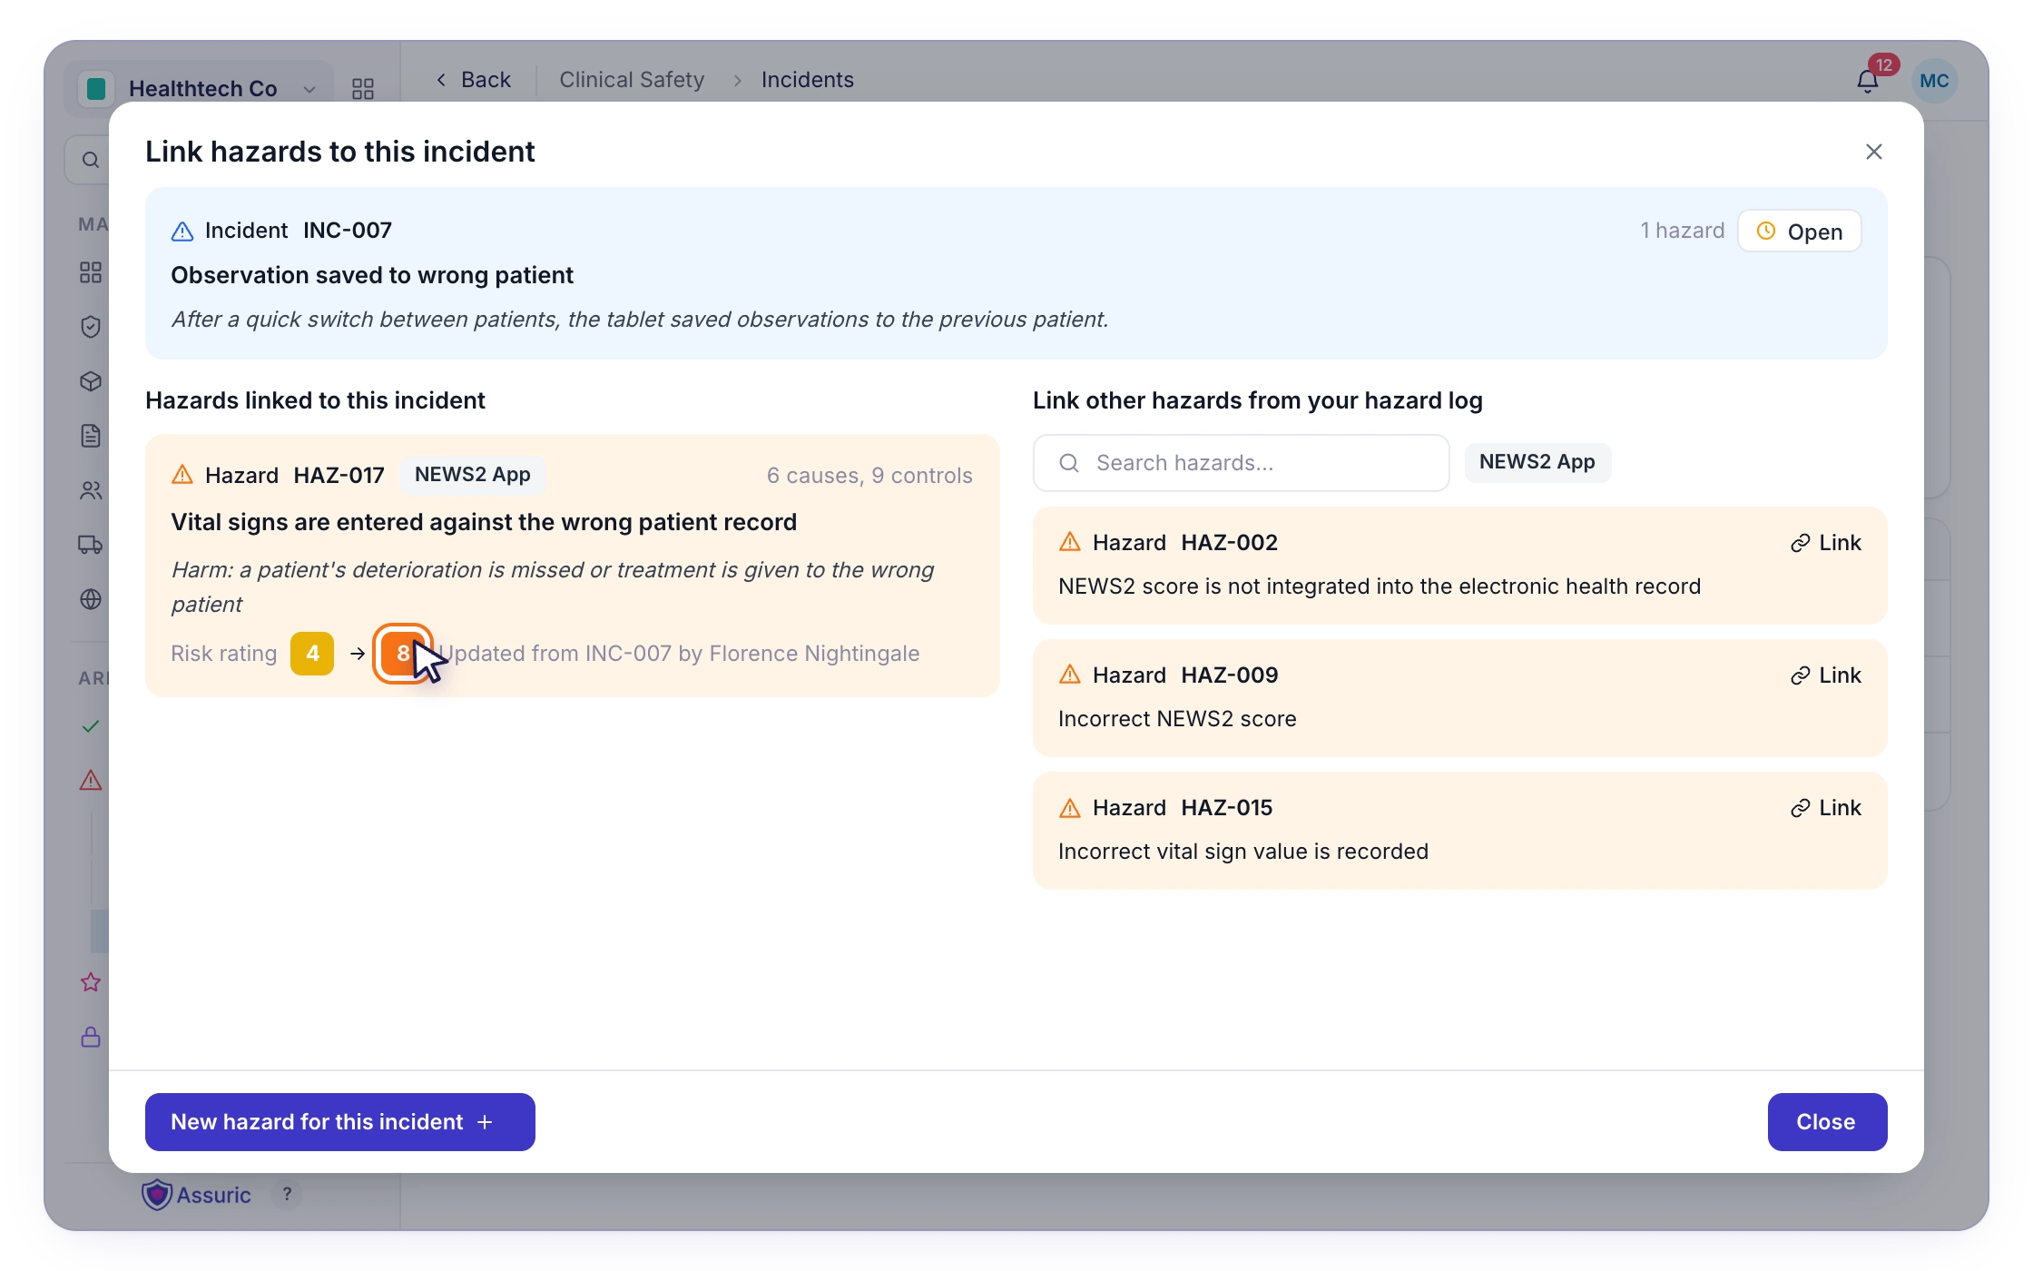Click the '1 hazard' count text
Viewport: 2033px width, 1271px height.
(1682, 231)
